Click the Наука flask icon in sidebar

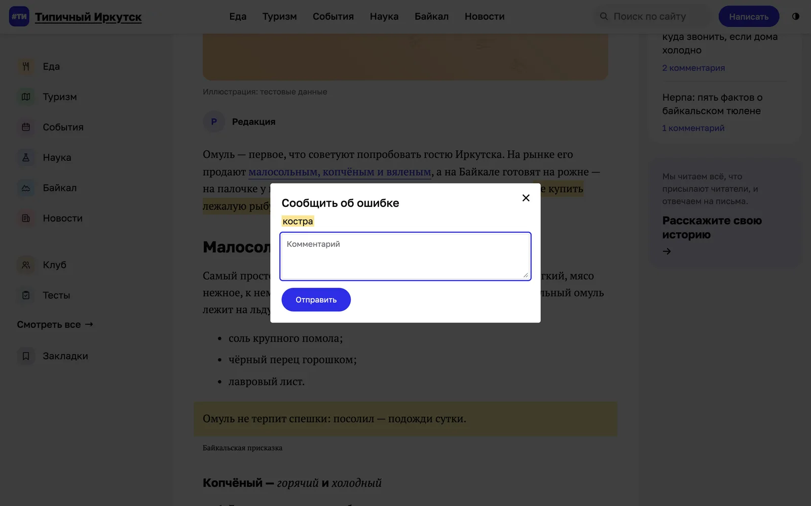tap(26, 157)
